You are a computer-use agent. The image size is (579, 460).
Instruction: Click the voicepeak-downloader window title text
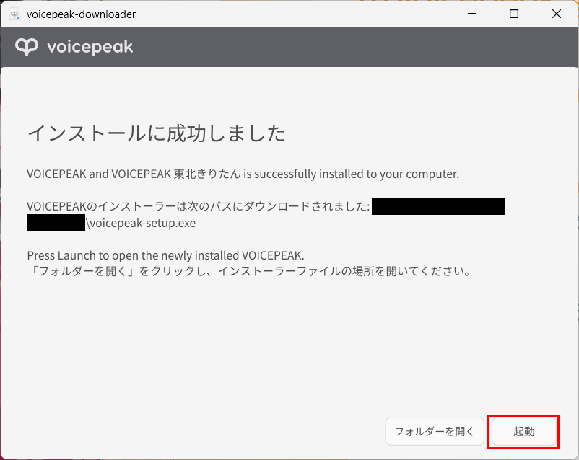(82, 14)
